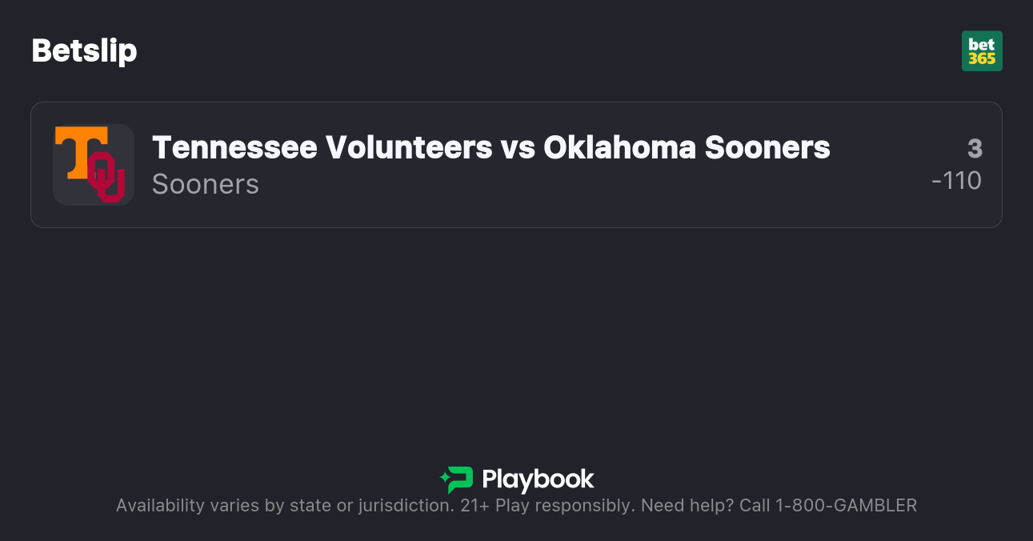
Task: Click the Sooners pick label
Action: tap(206, 184)
